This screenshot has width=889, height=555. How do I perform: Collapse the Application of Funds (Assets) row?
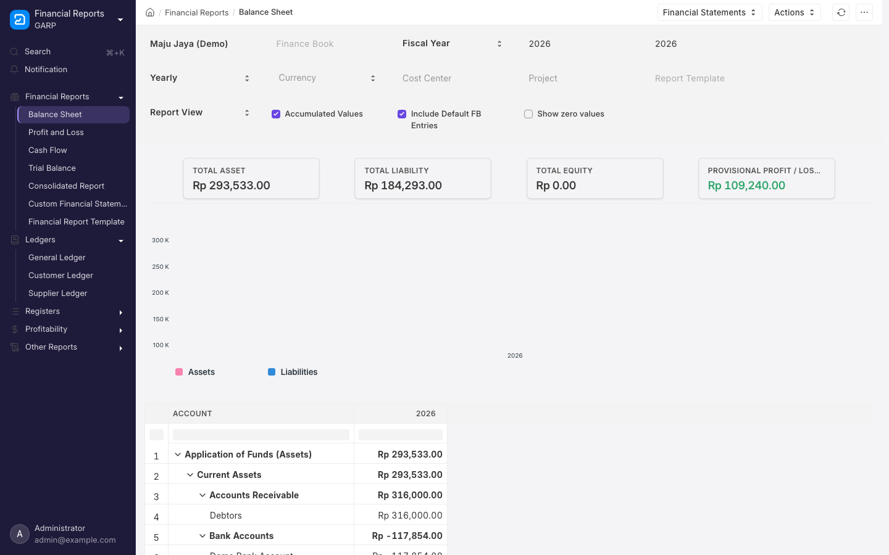178,454
